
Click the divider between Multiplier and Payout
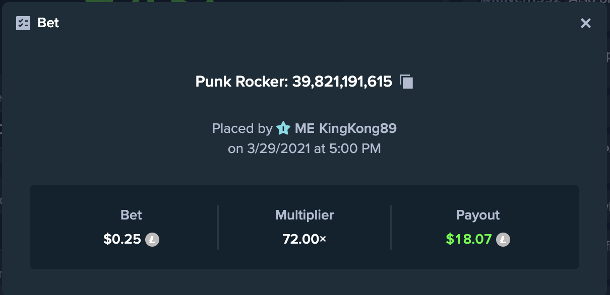coord(391,227)
